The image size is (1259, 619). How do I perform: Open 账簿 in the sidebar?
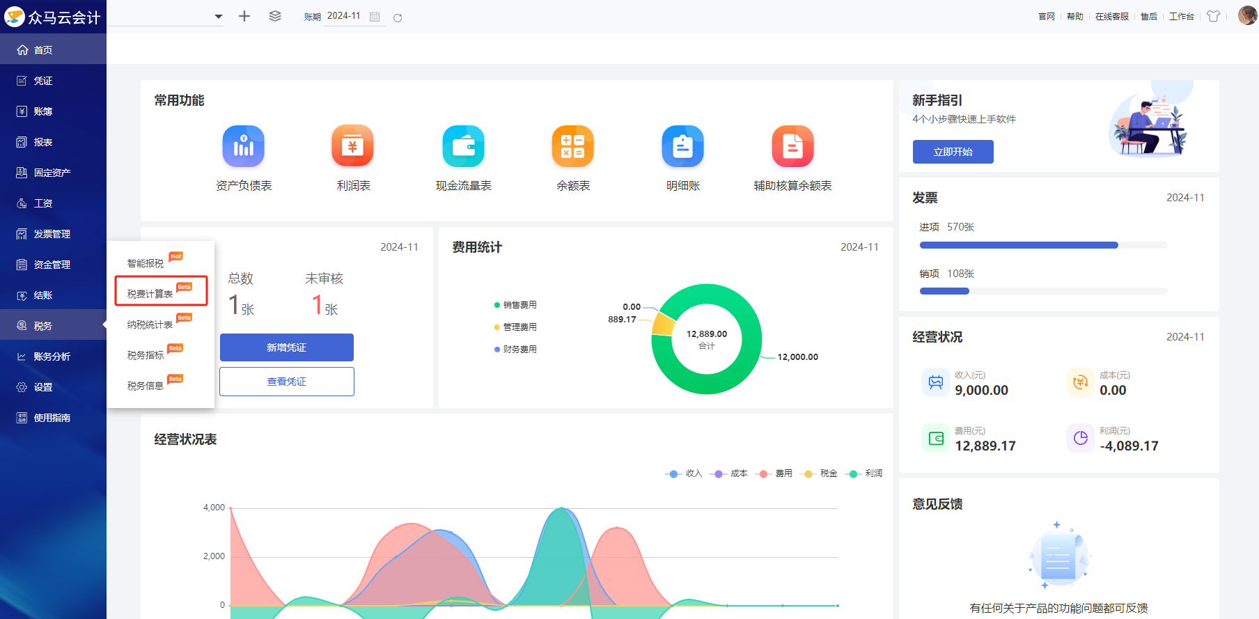53,111
